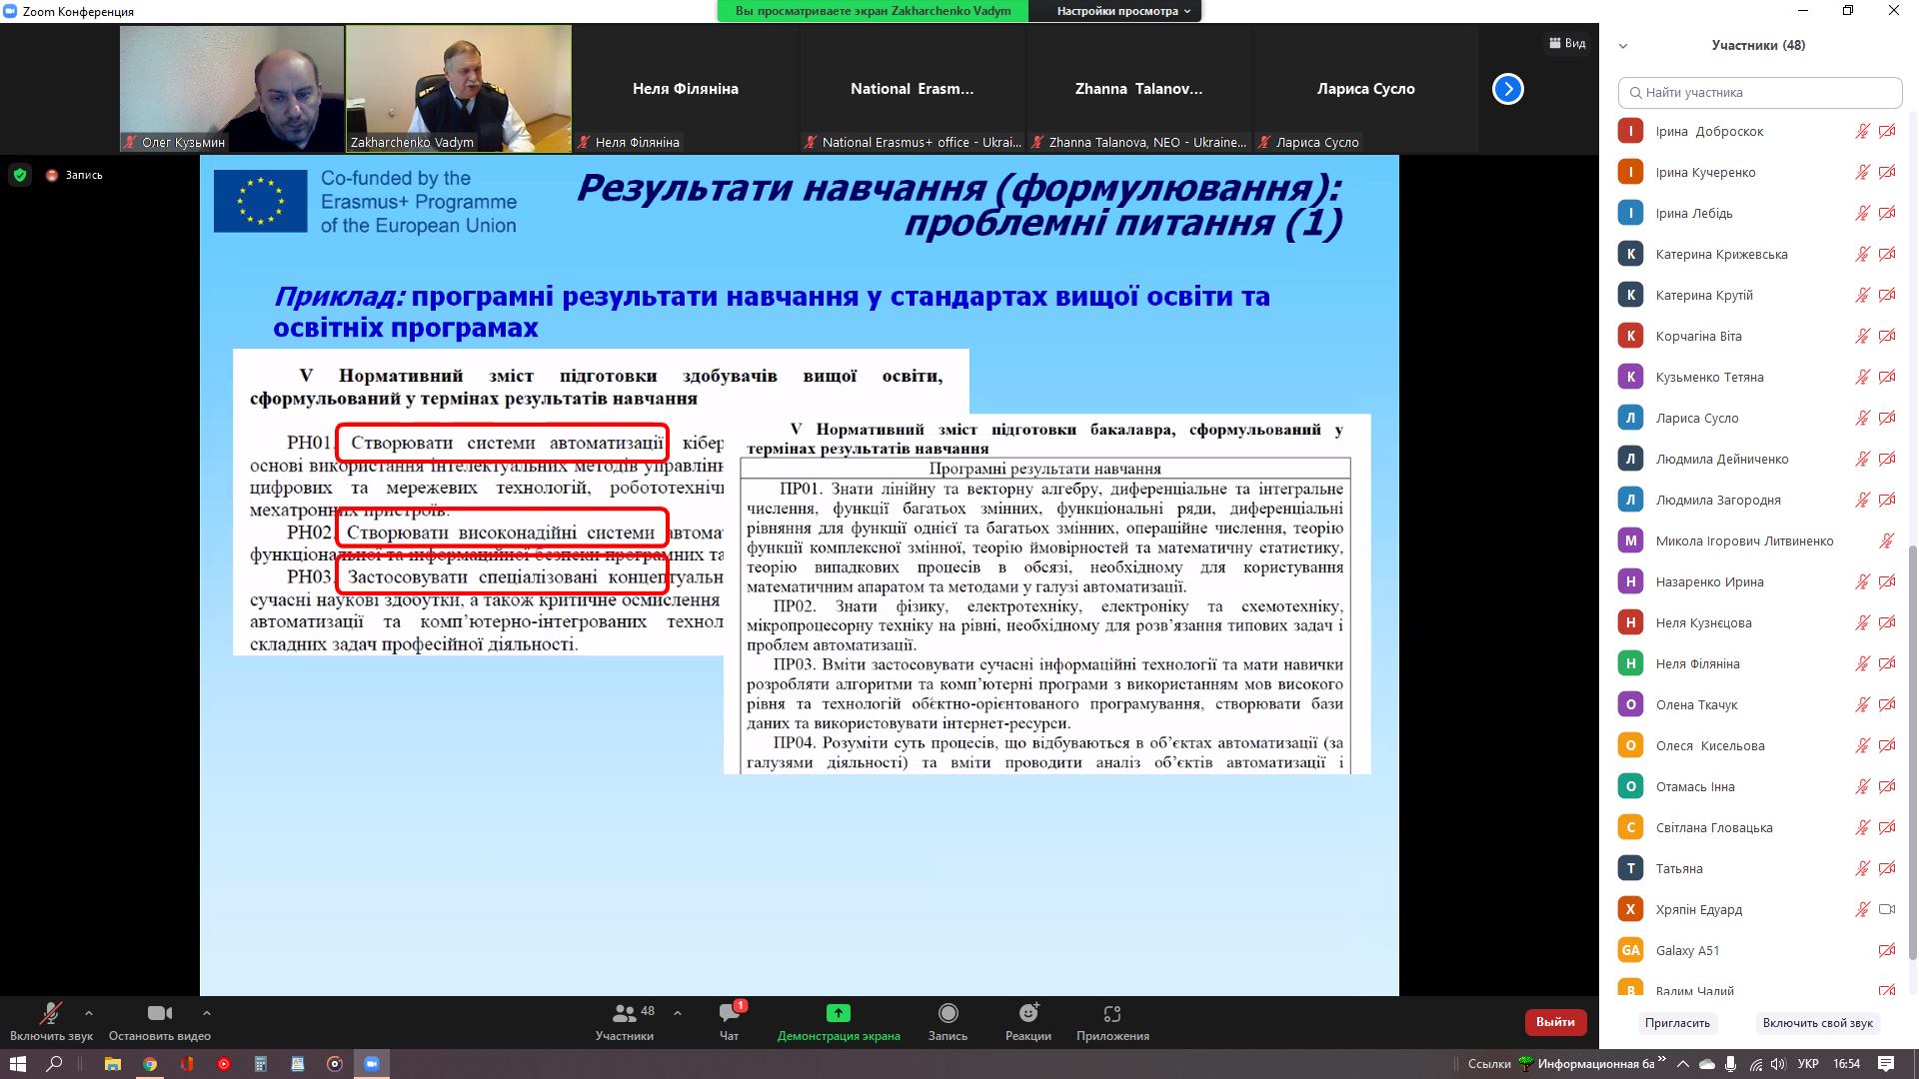Click the participants list scrollbar
The width and height of the screenshot is (1919, 1079).
1913,749
